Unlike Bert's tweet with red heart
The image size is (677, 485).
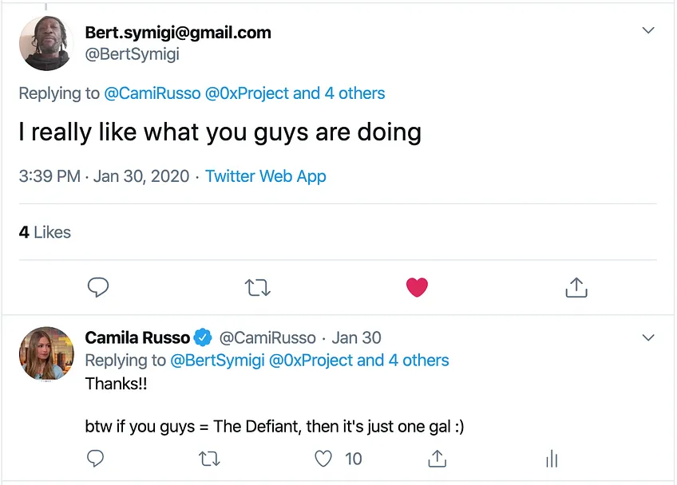click(417, 287)
